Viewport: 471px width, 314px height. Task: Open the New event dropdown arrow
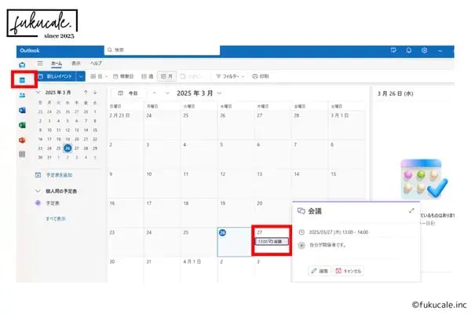[x=81, y=76]
